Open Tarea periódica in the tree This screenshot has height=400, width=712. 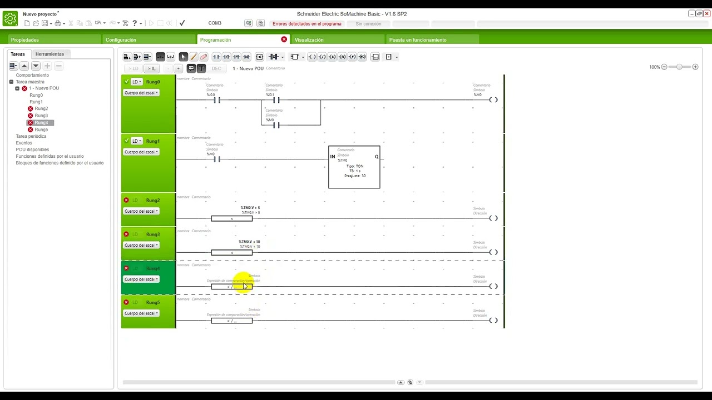click(x=31, y=136)
